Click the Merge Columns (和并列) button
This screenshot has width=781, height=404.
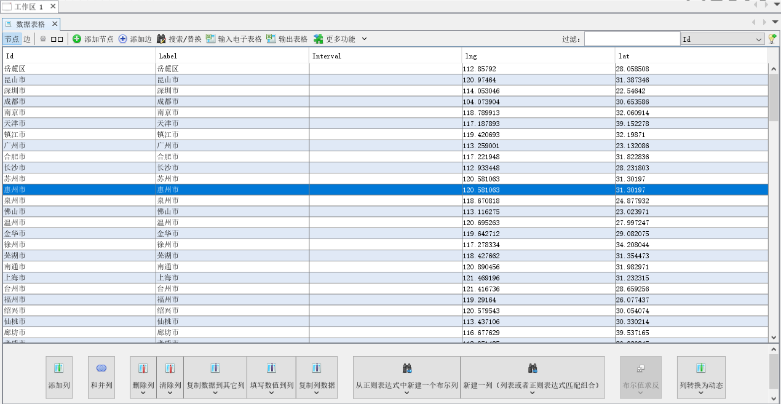point(101,377)
